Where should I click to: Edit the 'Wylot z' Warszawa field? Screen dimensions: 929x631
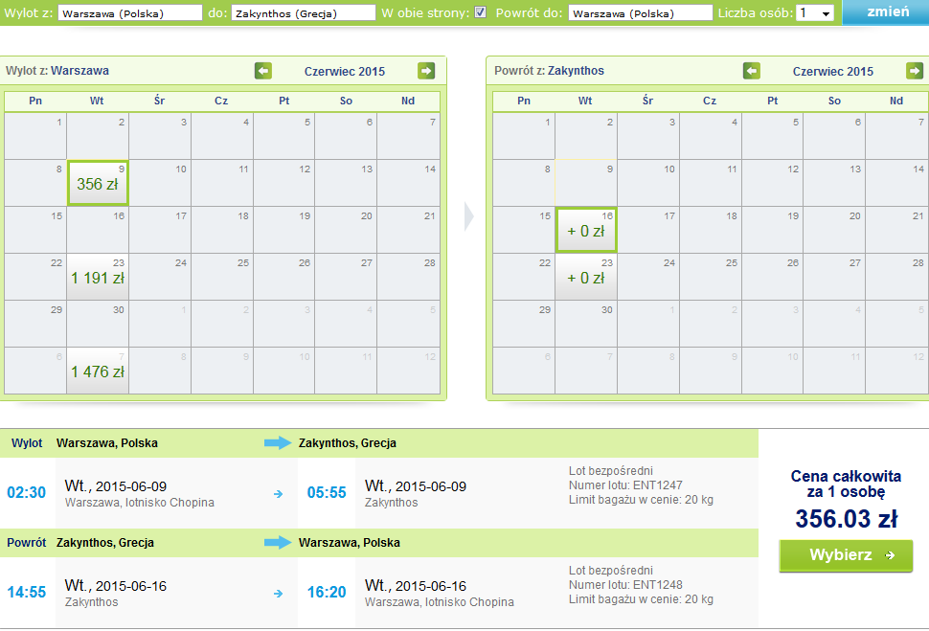click(129, 13)
